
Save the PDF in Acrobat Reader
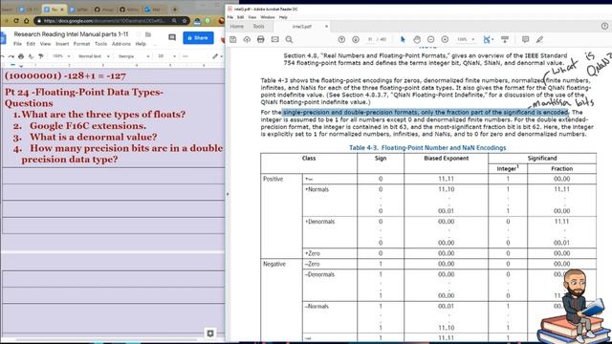click(x=233, y=39)
